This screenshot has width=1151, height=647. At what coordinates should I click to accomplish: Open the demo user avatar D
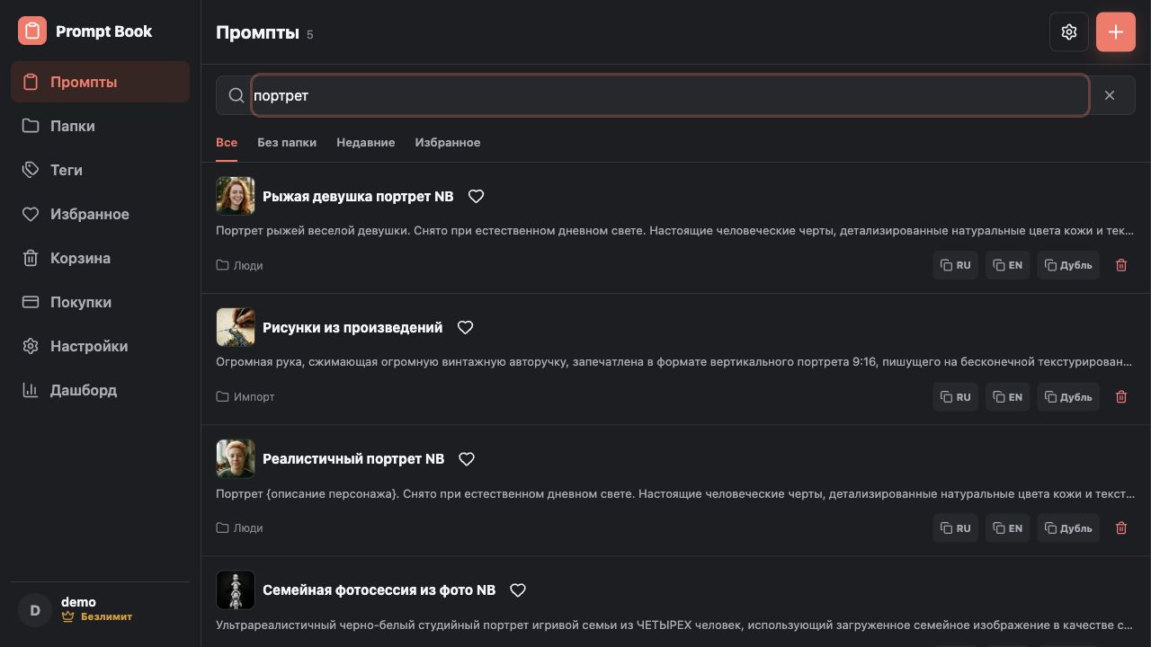tap(35, 610)
